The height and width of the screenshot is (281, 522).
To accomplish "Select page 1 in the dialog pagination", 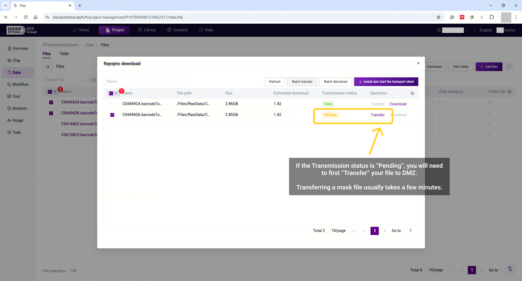I will click(x=374, y=231).
